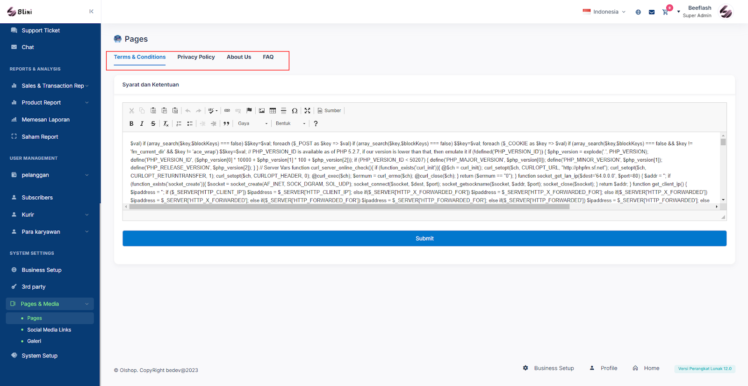Image resolution: width=748 pixels, height=386 pixels.
Task: Switch to the FAQ tab
Action: 268,57
